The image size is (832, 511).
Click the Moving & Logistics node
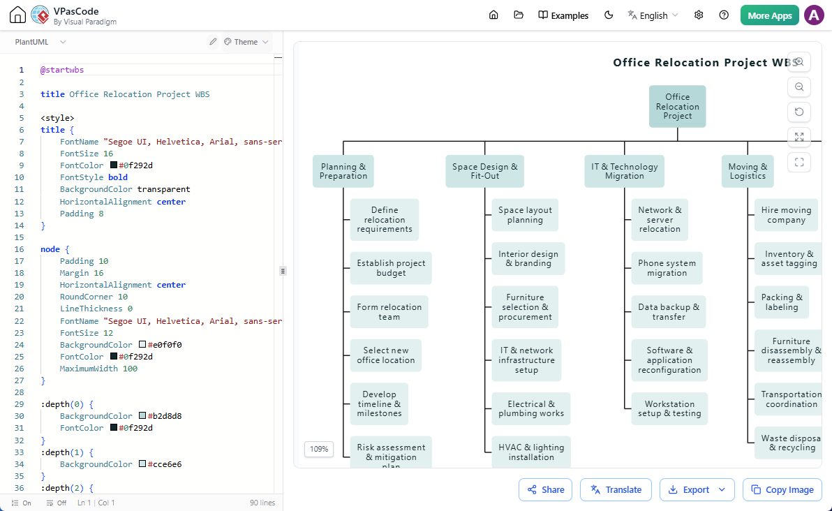click(x=748, y=171)
